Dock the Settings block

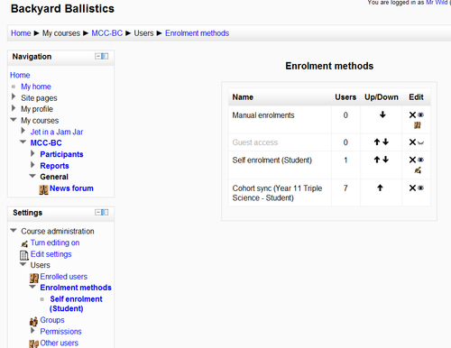coord(105,212)
